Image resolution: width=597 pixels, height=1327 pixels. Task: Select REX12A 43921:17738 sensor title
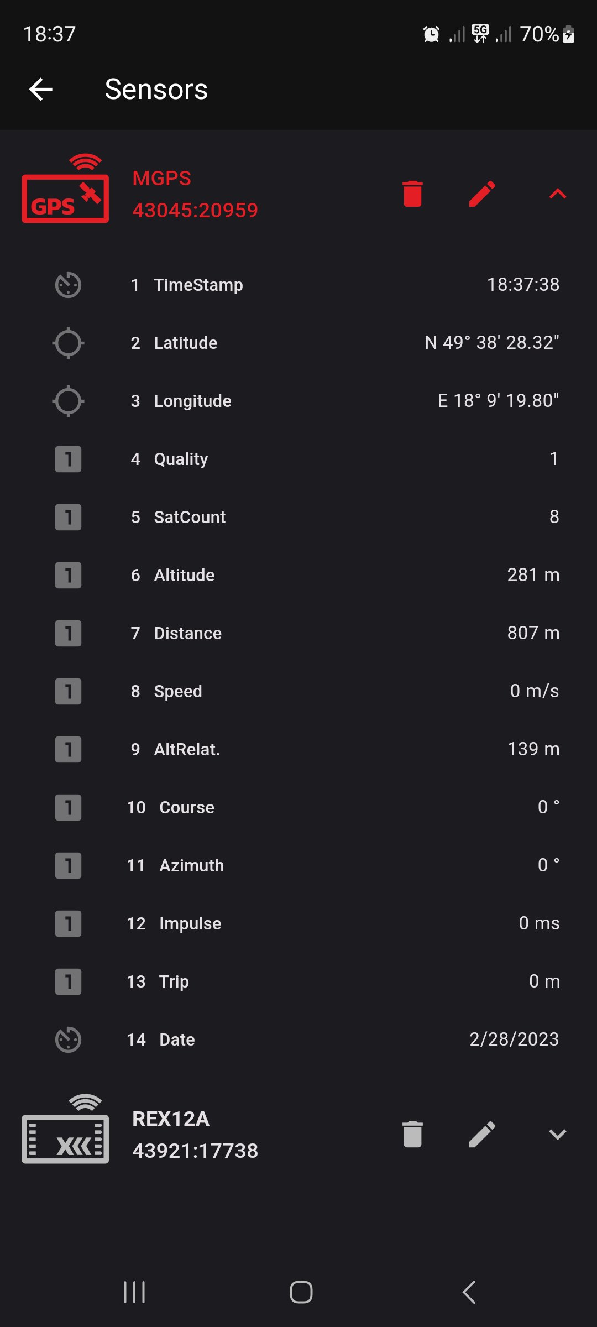195,1135
